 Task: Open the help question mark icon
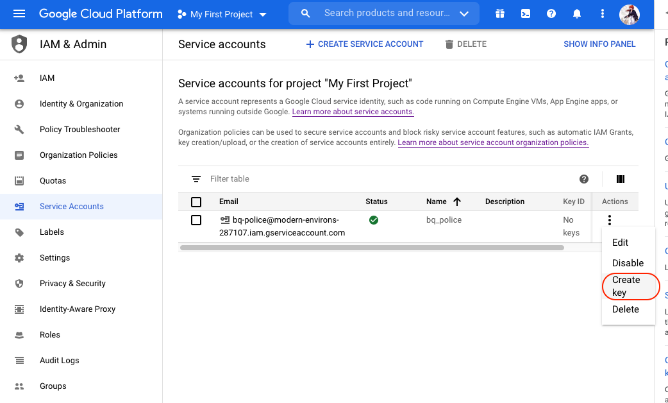click(x=551, y=13)
